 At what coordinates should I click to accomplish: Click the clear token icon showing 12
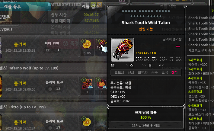tap(50, 89)
